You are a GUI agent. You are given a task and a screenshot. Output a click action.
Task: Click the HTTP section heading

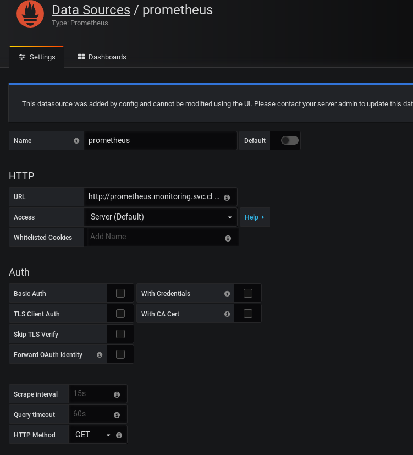(x=21, y=176)
